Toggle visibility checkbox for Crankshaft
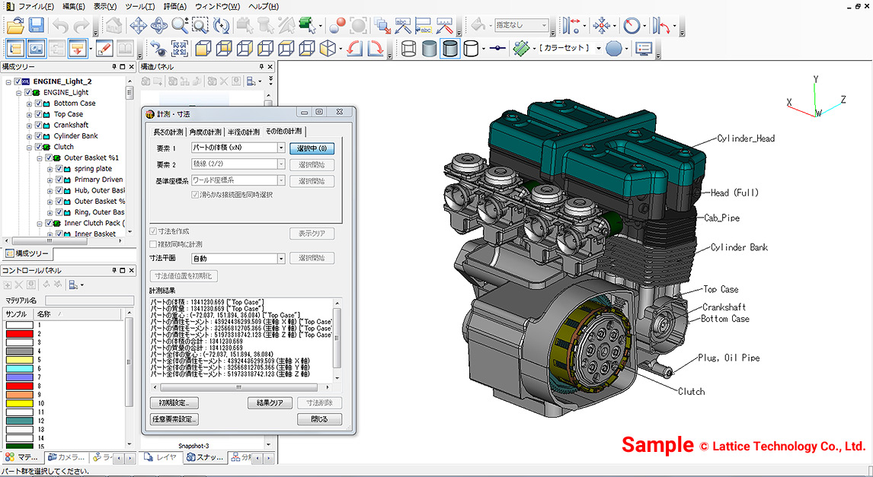 (38, 125)
